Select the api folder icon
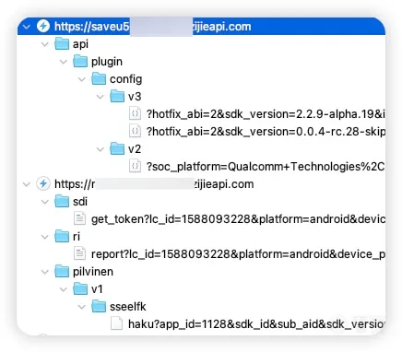Viewport: 402px width, 352px height. (x=62, y=43)
